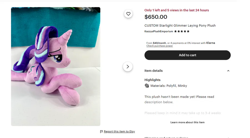Click the Klarna brand name text
250x138 pixels.
coord(211,43)
